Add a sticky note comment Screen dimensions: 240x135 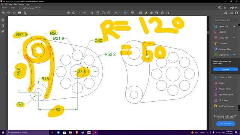click(140, 13)
